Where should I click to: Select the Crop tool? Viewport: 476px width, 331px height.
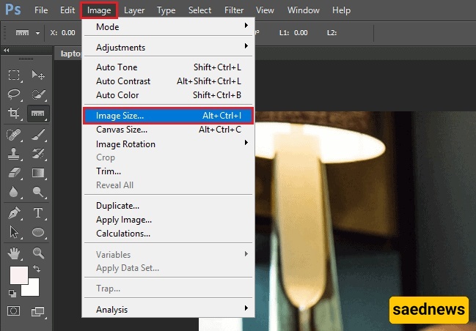point(14,114)
